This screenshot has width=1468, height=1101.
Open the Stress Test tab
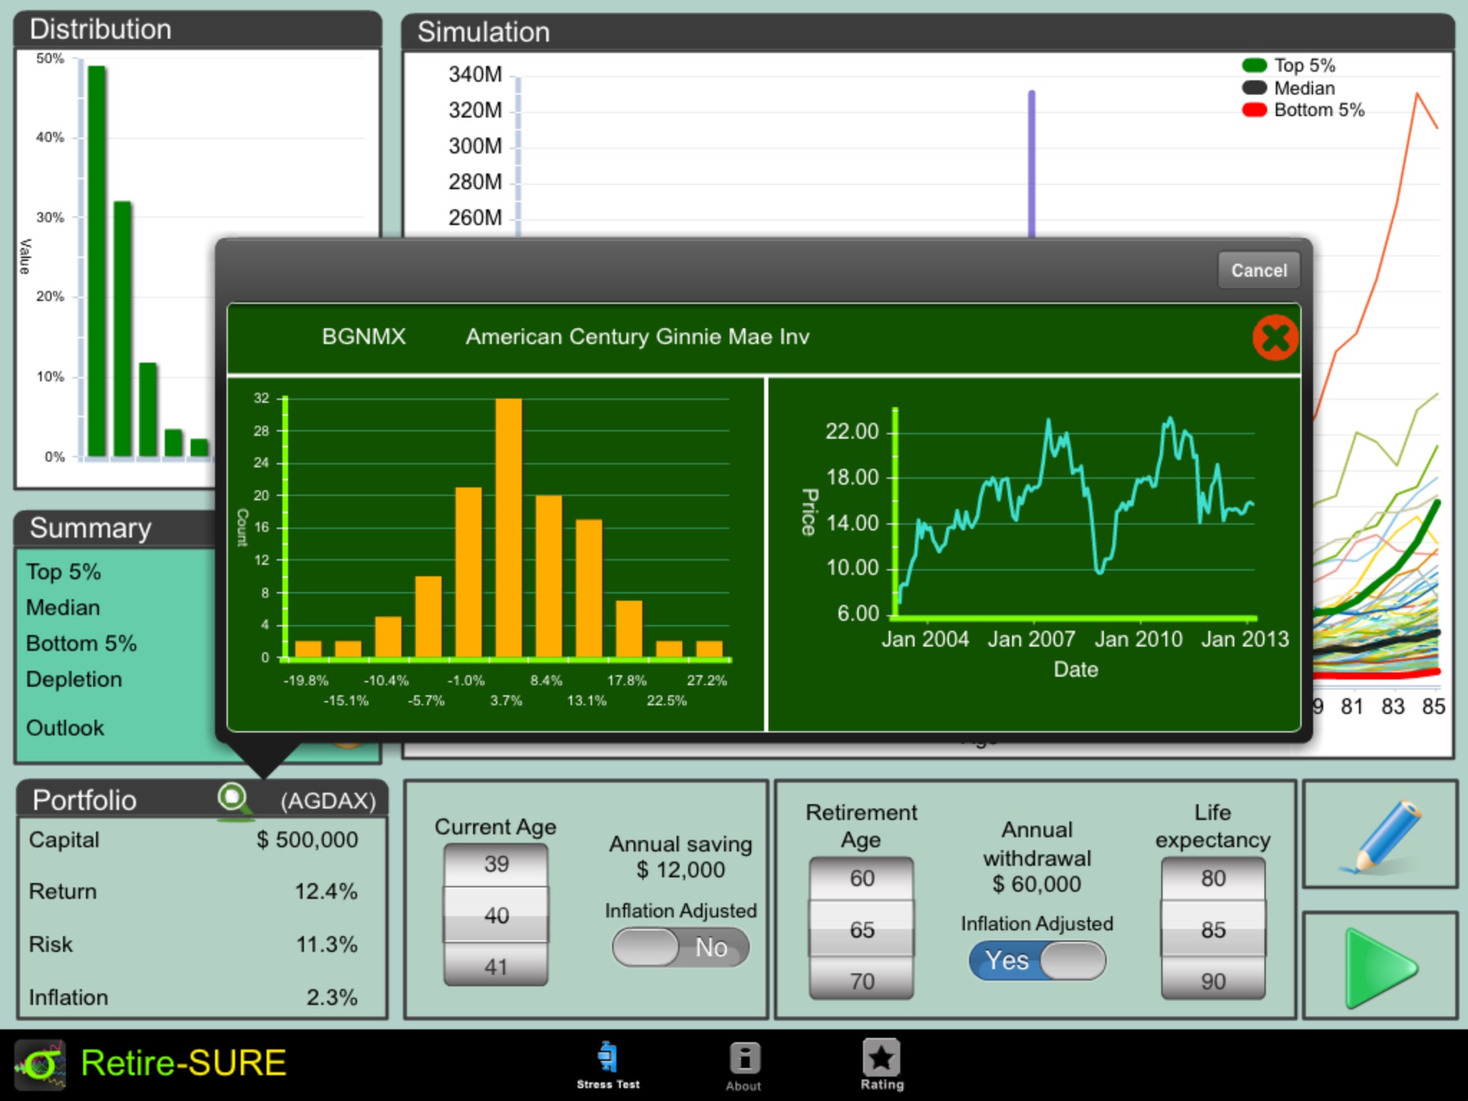pyautogui.click(x=608, y=1065)
